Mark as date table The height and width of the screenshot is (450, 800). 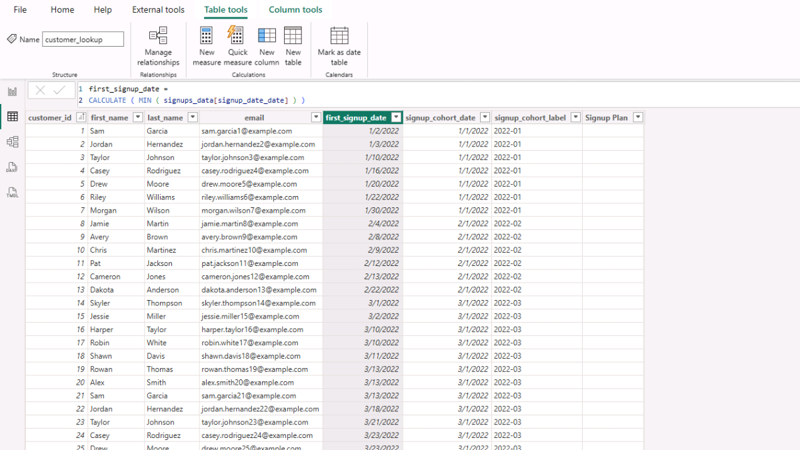point(339,46)
